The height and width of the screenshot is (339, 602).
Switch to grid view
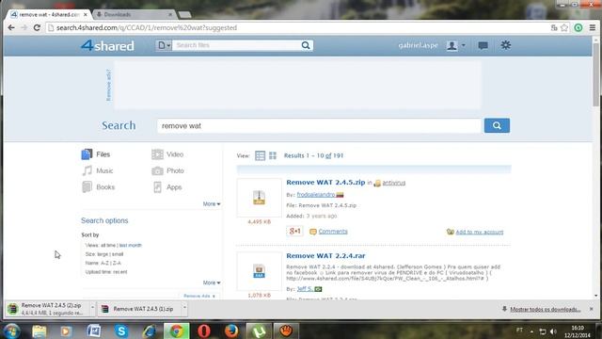coord(273,155)
